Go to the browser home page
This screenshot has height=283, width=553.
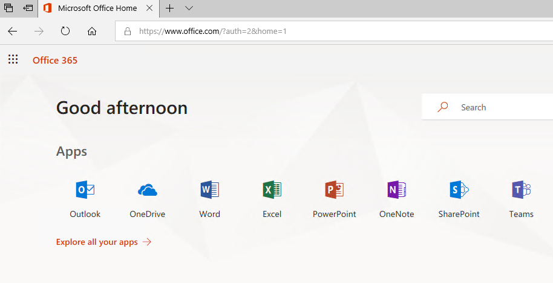pos(92,32)
